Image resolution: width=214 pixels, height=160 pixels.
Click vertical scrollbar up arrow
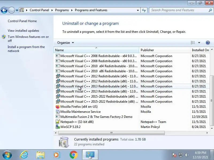(x=212, y=49)
